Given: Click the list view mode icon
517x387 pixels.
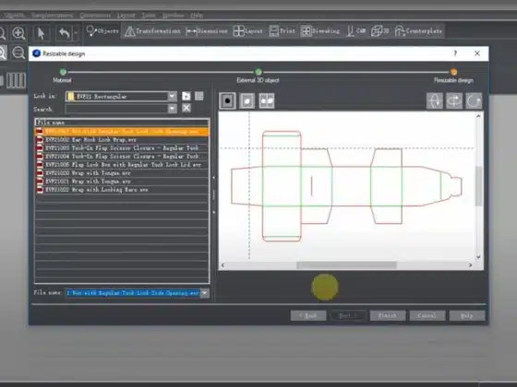Looking at the screenshot, I should click(x=199, y=96).
